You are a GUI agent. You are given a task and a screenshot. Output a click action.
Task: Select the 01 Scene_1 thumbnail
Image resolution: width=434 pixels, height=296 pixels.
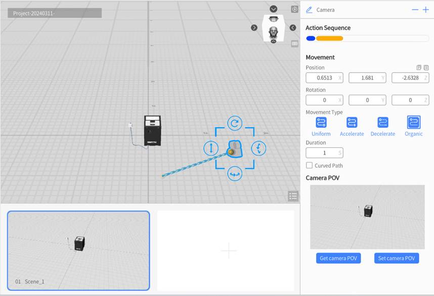pos(78,251)
